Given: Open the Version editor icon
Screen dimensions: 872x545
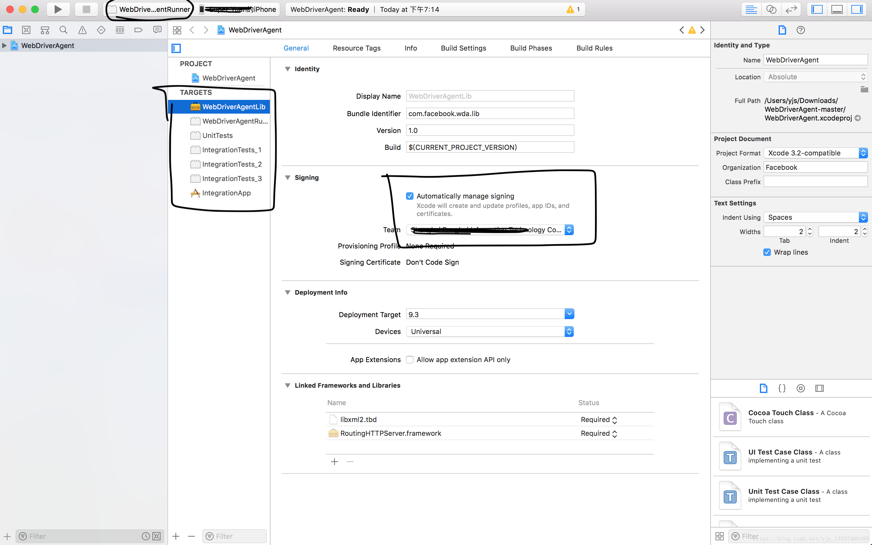Looking at the screenshot, I should tap(791, 9).
